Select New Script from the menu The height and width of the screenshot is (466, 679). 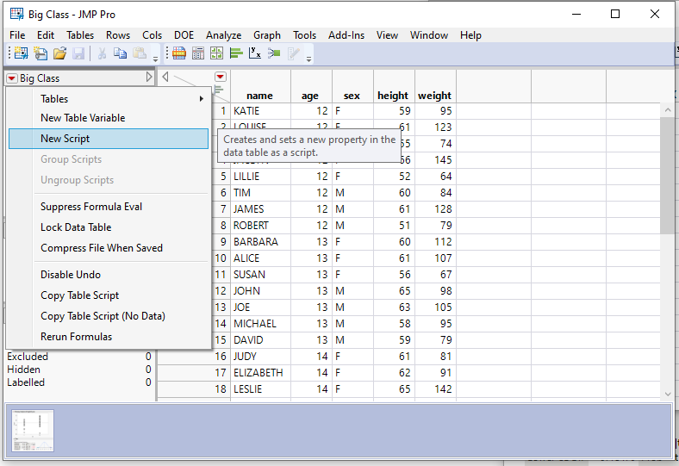click(65, 139)
